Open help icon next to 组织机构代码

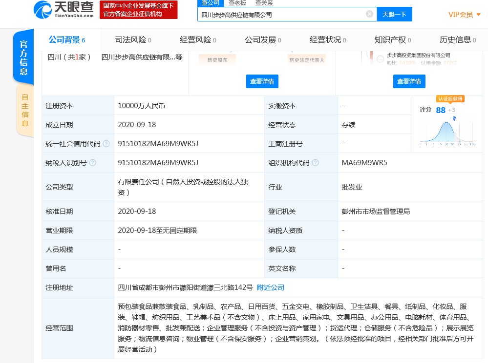pos(315,163)
